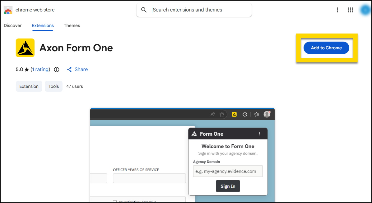
Task: Click the Share icon link
Action: pyautogui.click(x=69, y=70)
